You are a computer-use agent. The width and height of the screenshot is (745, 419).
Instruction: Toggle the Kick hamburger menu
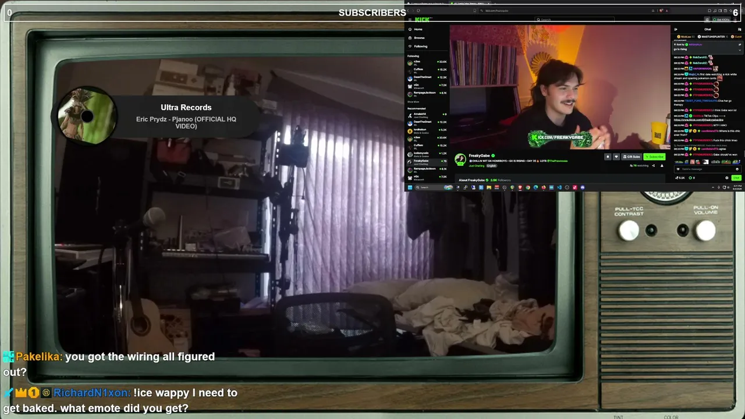410,20
